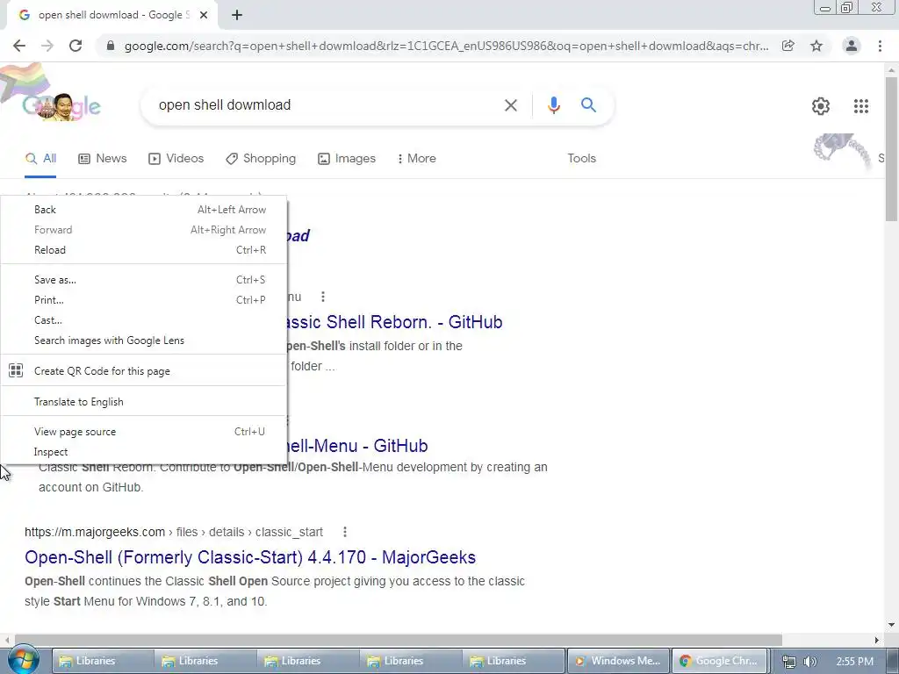
Task: Open a new tab with the plus button
Action: 237,15
